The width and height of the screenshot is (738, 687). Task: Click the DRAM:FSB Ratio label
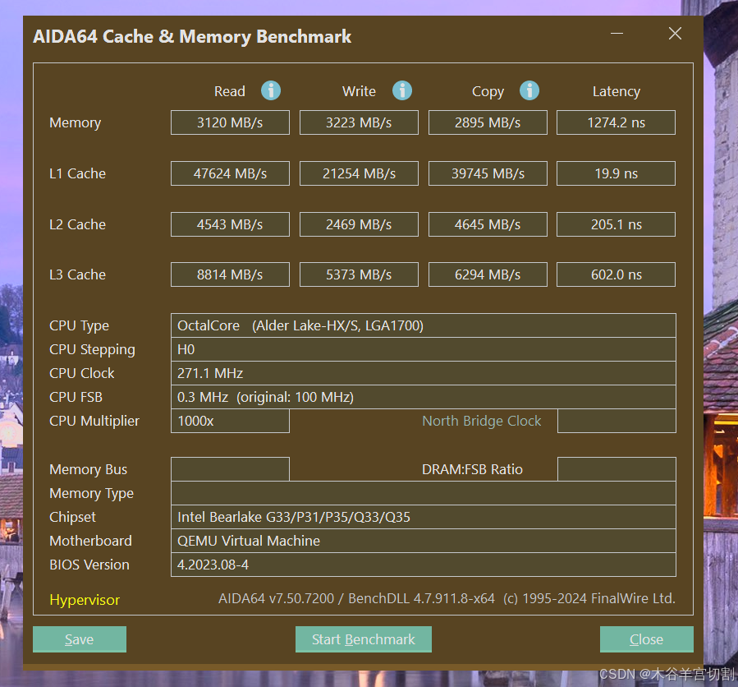click(x=473, y=469)
